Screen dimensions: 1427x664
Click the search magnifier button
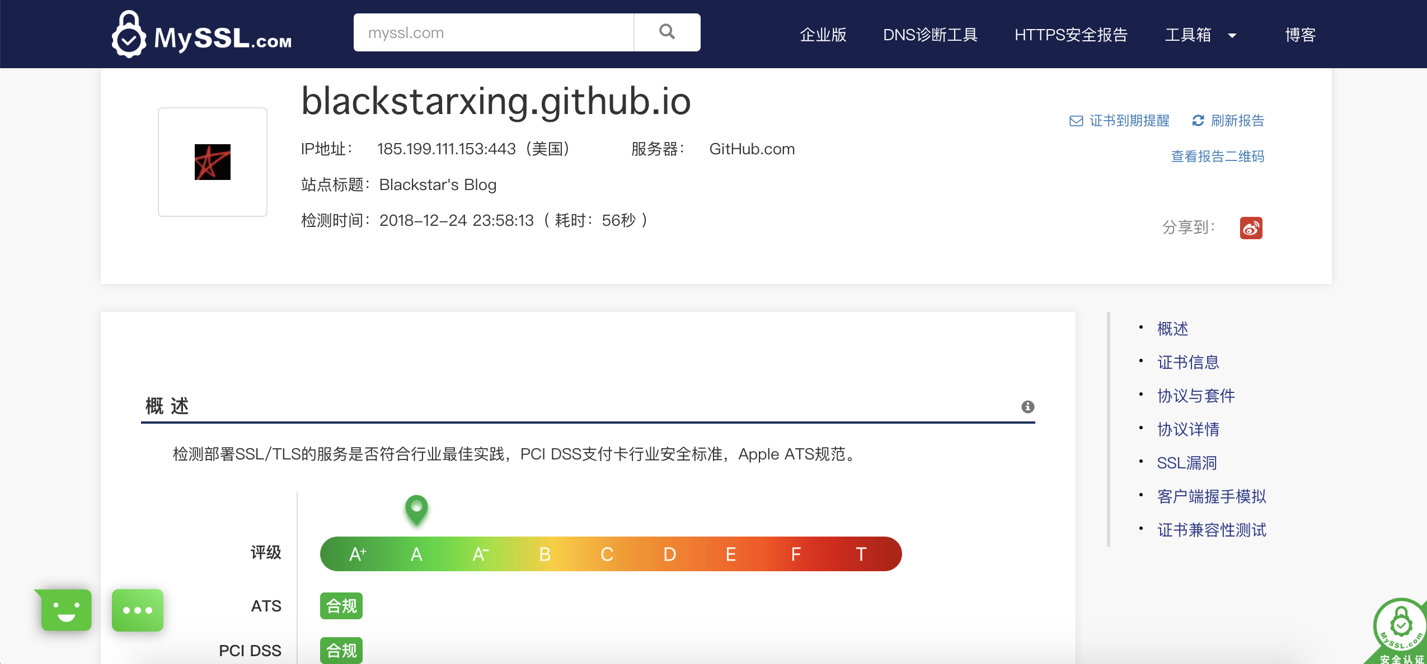point(666,32)
